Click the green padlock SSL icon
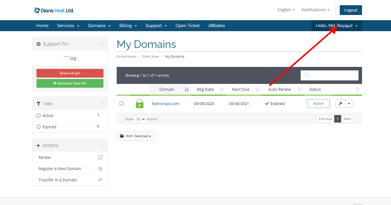Viewport: 391px width, 205px height. 139,103
